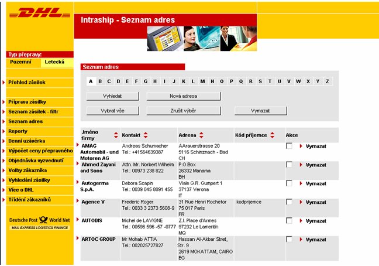This screenshot has width=379, height=266.
Task: Click the Vybrat vše button
Action: pos(113,111)
